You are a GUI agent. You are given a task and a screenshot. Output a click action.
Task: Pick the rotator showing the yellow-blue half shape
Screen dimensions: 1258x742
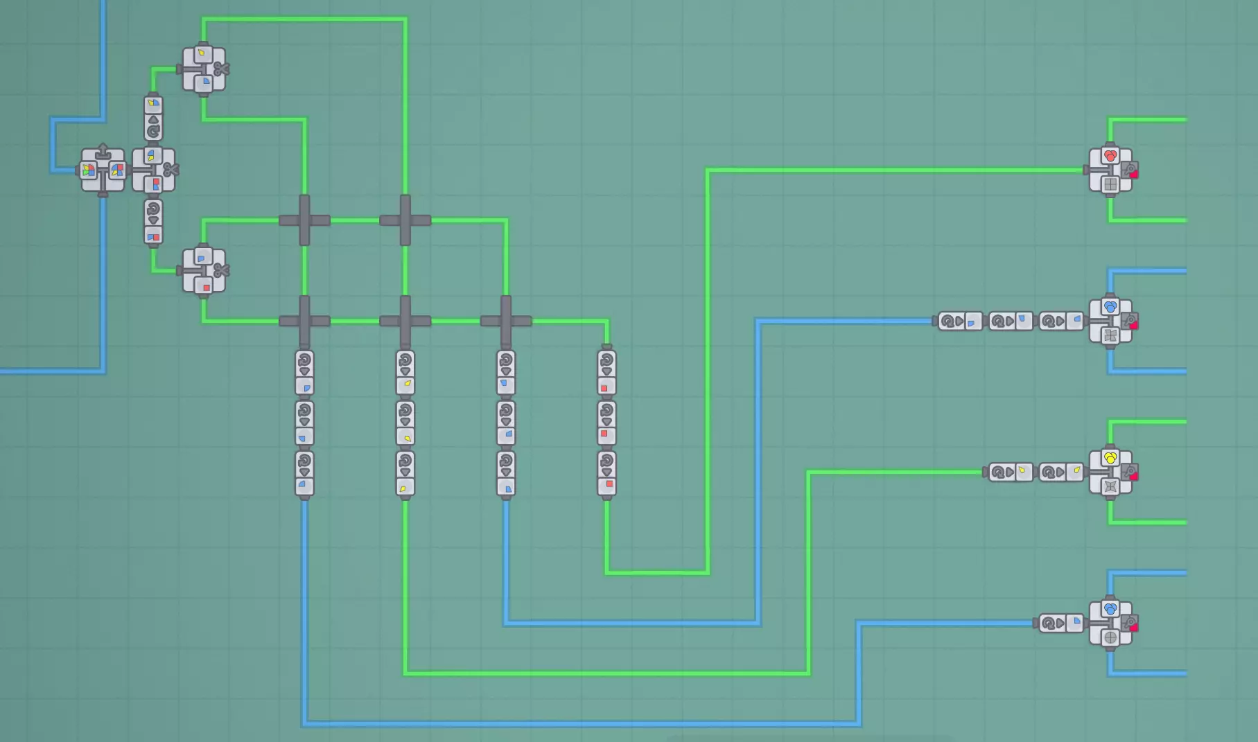pyautogui.click(x=153, y=118)
